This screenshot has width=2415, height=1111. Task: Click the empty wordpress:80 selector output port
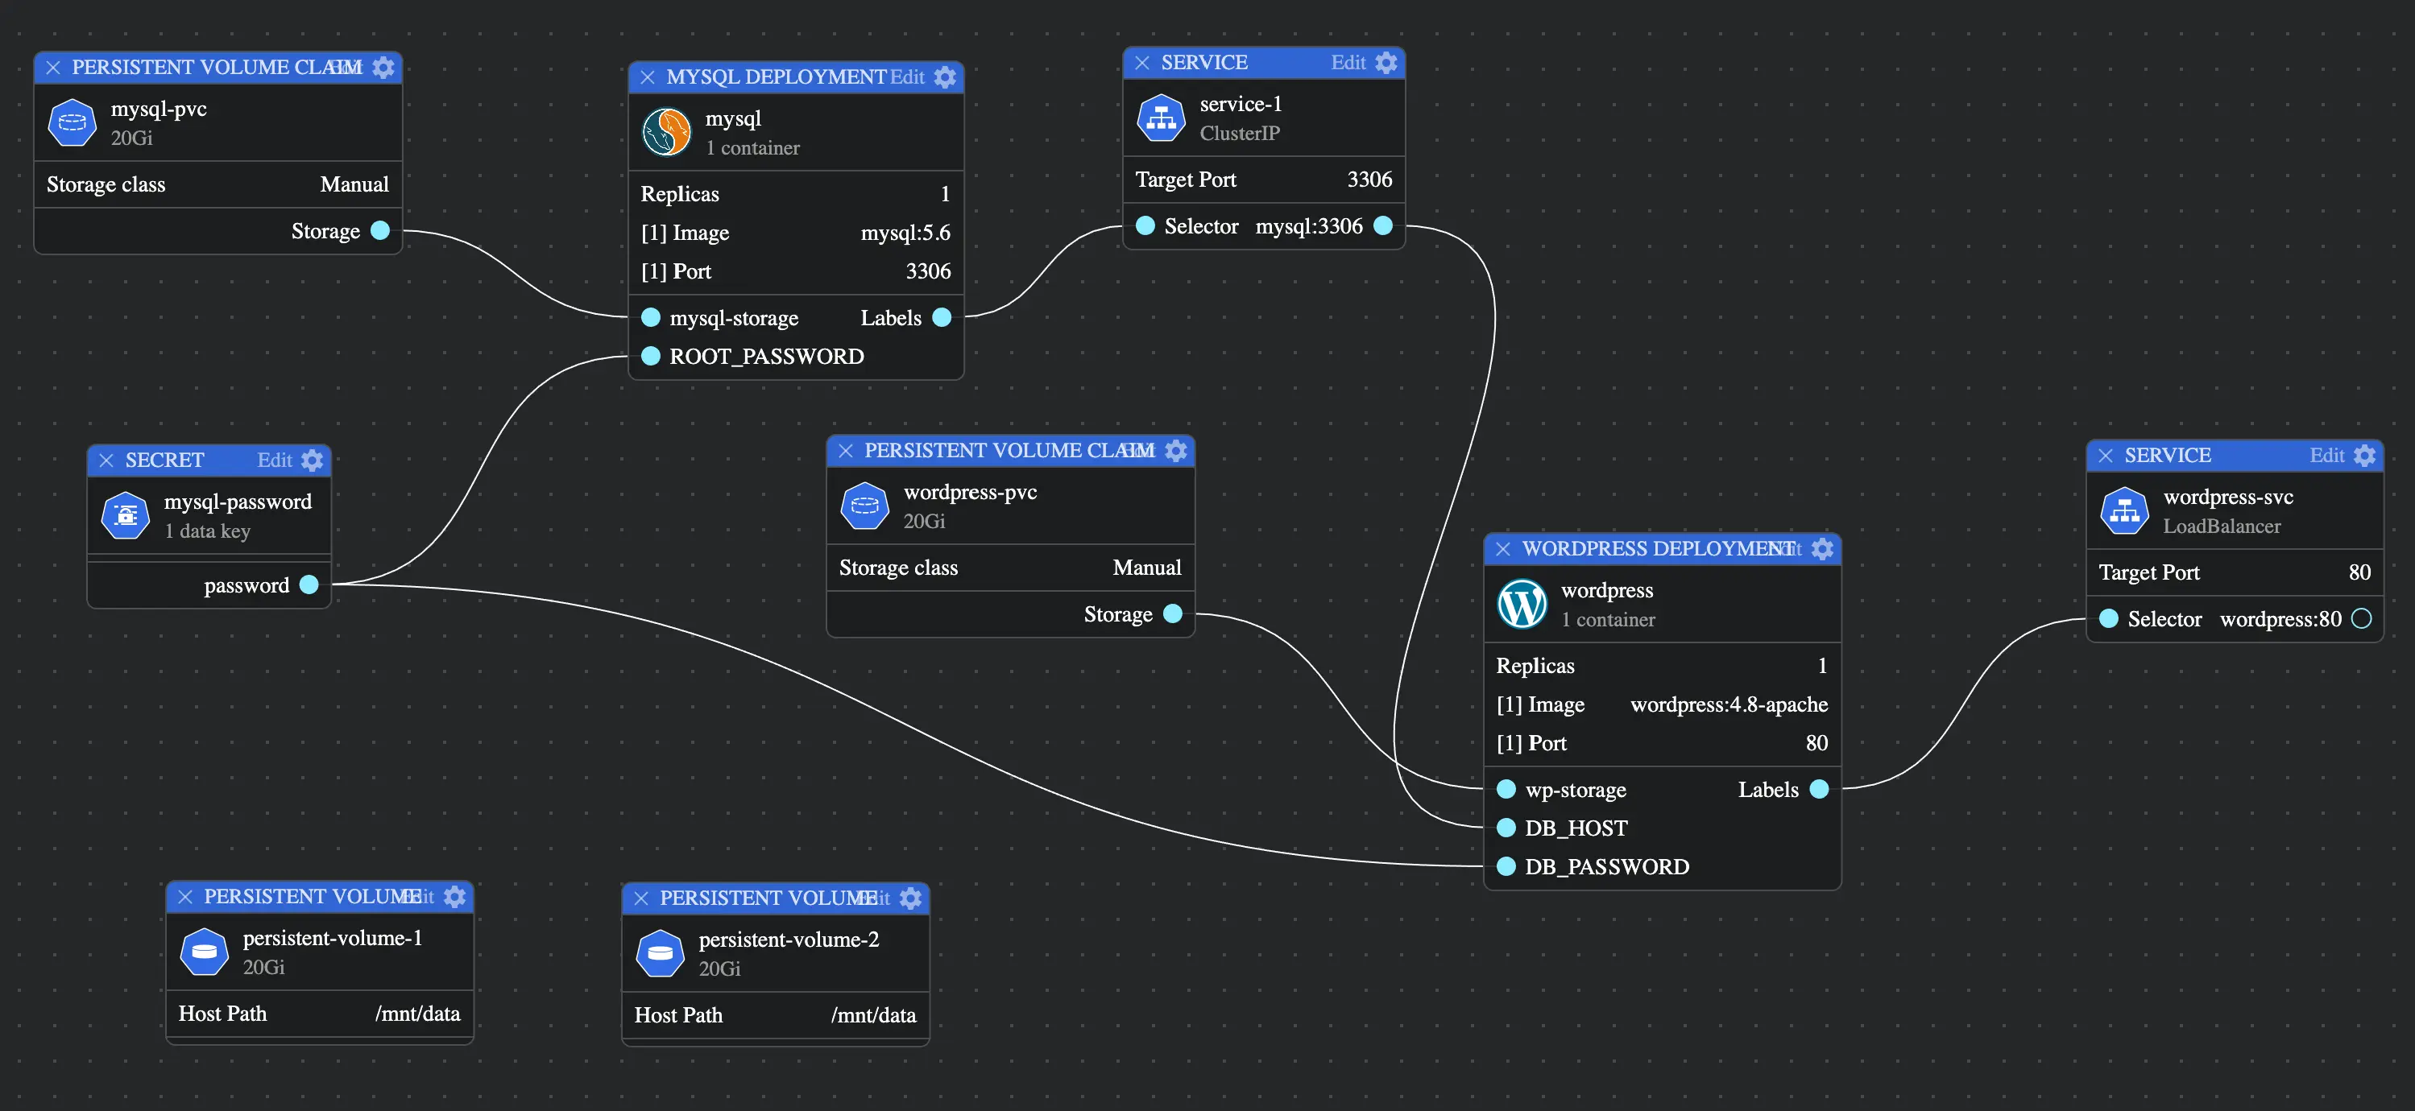click(x=2362, y=618)
